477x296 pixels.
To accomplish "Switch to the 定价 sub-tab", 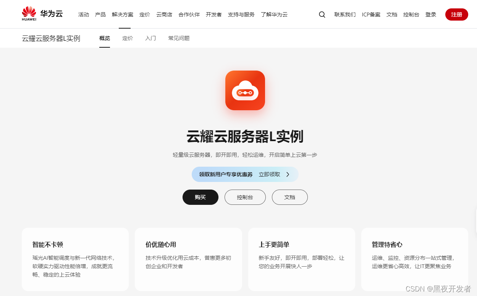I will click(128, 38).
